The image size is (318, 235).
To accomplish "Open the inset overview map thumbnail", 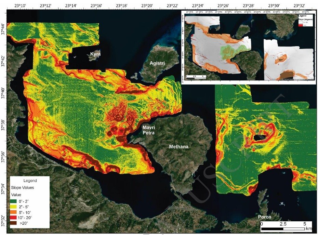I will pos(249,48).
